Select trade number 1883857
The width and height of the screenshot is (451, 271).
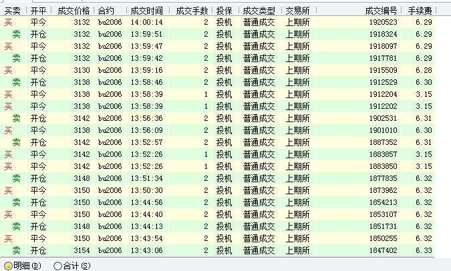point(383,154)
